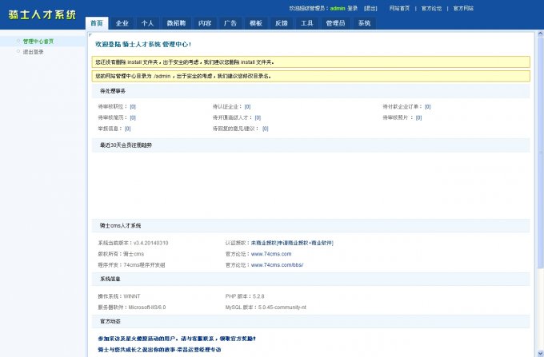
Task: Select the 内容 tab
Action: (x=205, y=23)
